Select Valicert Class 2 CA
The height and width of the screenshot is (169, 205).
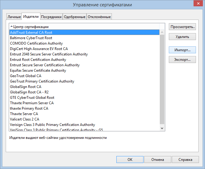84,119
